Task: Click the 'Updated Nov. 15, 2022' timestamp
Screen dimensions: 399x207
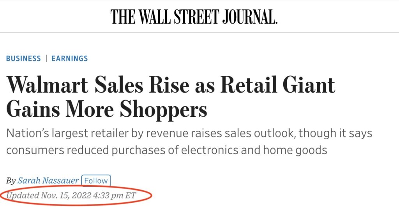Action: (x=71, y=195)
